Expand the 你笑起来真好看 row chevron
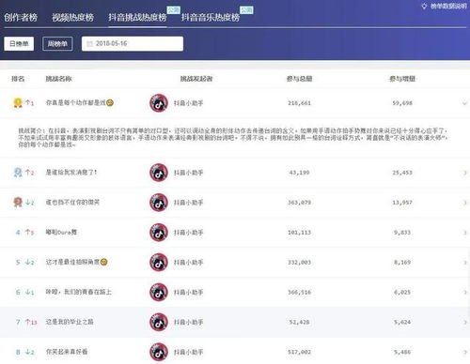Screen dimensions: 470x364 [x=465, y=352]
